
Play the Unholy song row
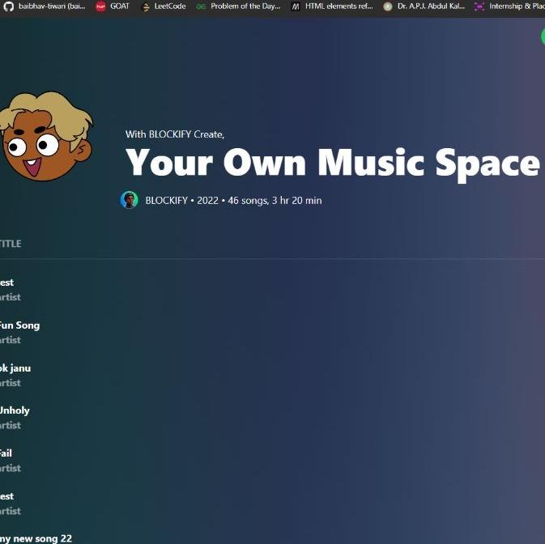pyautogui.click(x=15, y=410)
